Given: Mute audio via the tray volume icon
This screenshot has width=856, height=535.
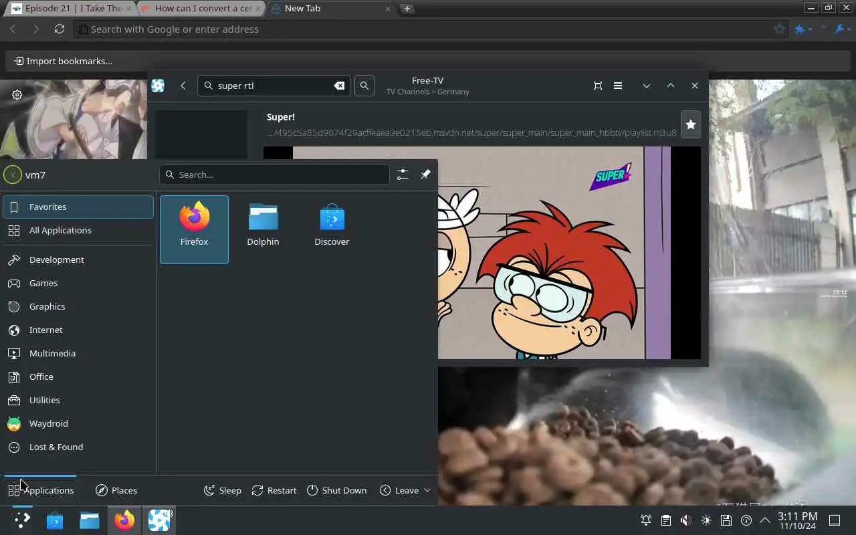Looking at the screenshot, I should (685, 520).
